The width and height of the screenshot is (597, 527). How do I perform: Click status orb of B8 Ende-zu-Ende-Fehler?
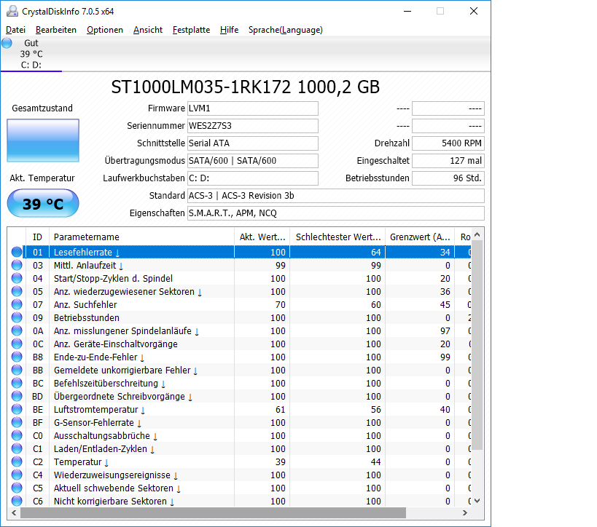tap(17, 357)
